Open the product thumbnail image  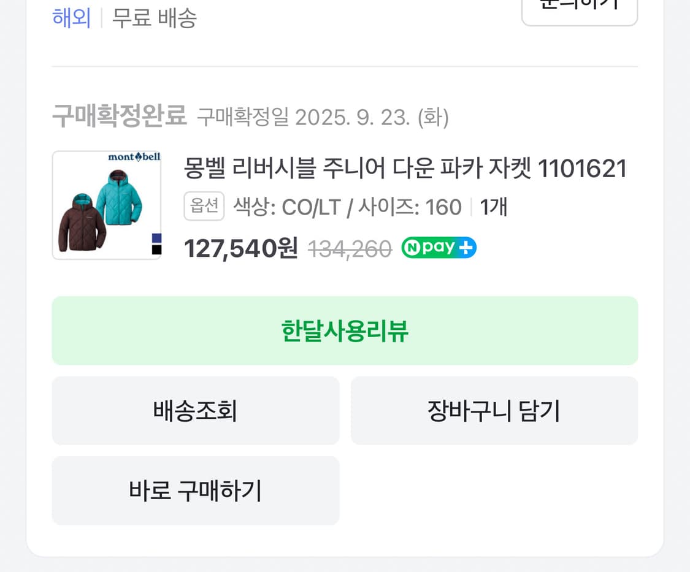(107, 205)
